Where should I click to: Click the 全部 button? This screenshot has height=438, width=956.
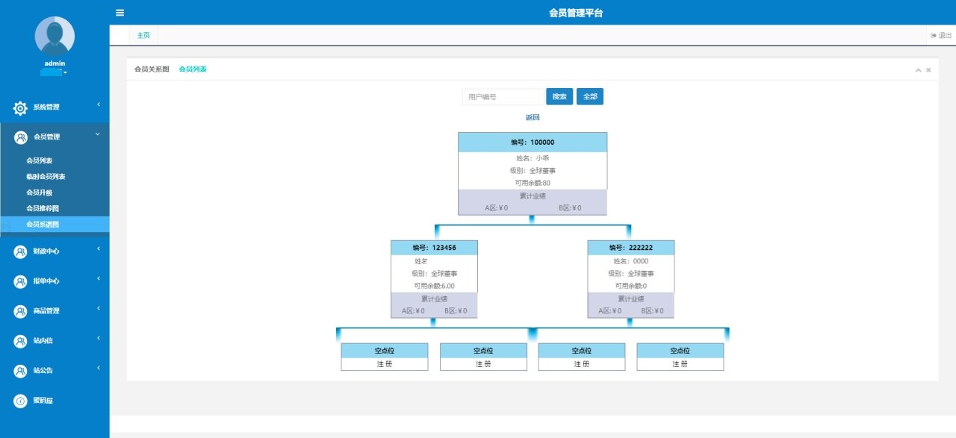pyautogui.click(x=590, y=96)
